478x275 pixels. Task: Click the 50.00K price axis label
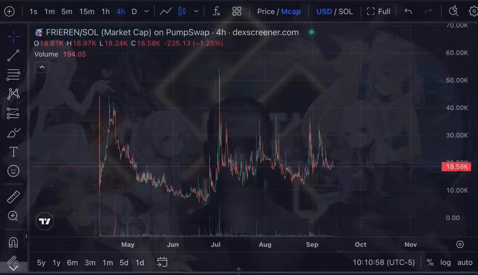[456, 80]
